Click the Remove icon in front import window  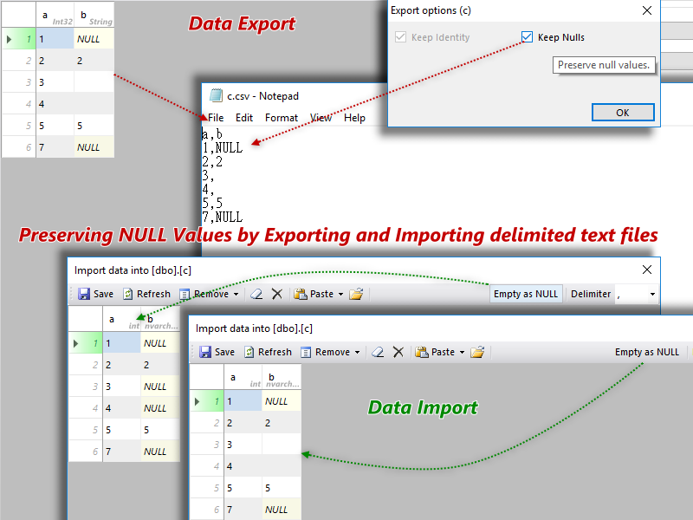tap(306, 353)
